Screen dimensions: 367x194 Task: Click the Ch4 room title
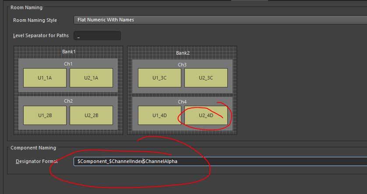182,102
